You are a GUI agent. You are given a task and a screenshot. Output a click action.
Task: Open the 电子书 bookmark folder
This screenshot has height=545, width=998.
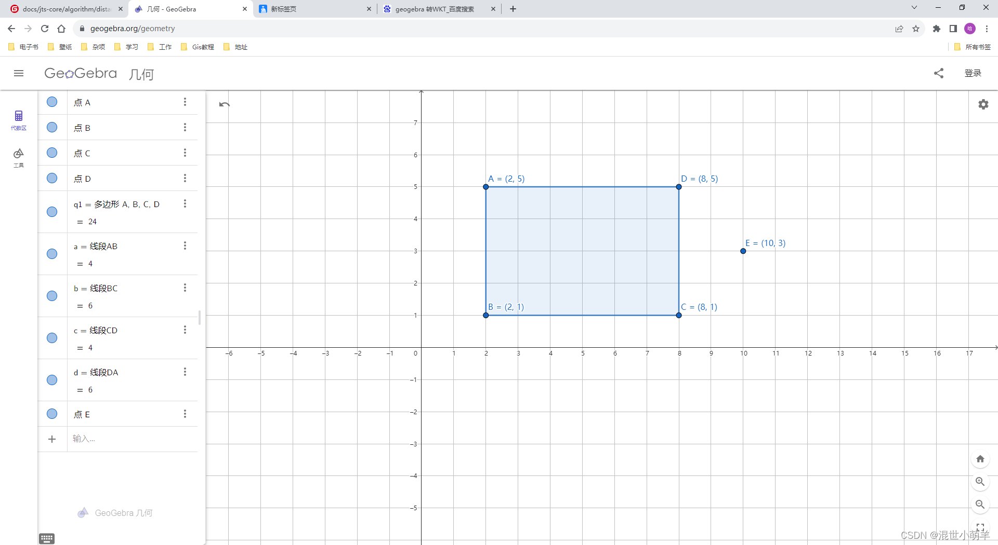(x=24, y=47)
